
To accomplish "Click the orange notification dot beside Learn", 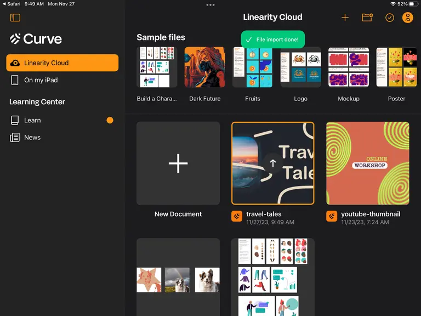I will coord(110,120).
